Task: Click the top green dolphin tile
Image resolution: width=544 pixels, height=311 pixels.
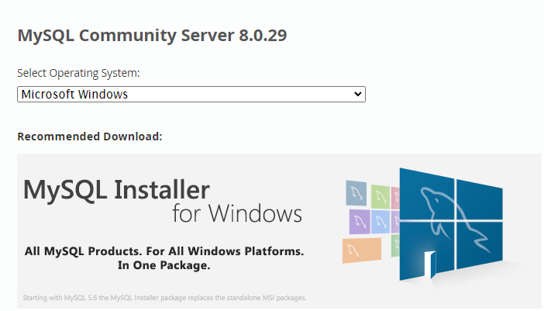Action: (x=380, y=195)
